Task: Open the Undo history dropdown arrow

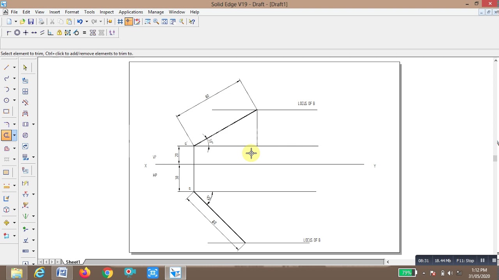Action: (87, 22)
